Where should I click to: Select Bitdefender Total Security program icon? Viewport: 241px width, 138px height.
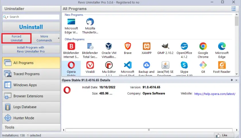(90, 46)
